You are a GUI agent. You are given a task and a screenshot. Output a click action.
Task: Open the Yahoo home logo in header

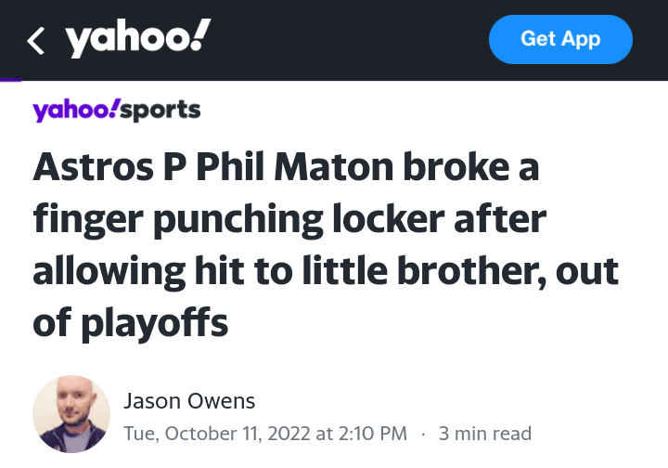click(138, 39)
